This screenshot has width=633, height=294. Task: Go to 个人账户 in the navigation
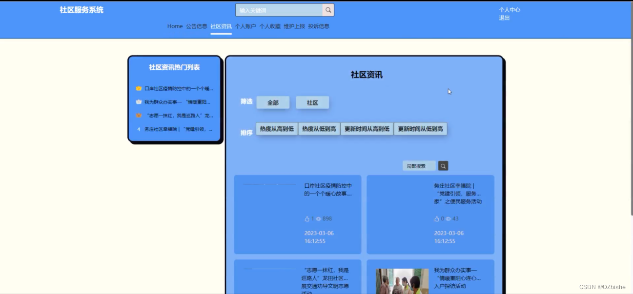tap(245, 26)
